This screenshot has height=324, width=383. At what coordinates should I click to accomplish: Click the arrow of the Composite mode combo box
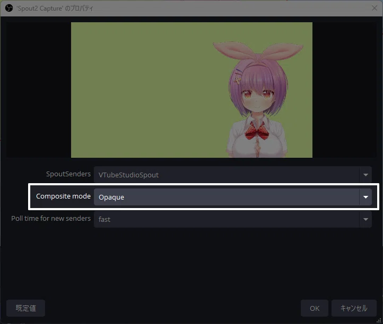click(365, 197)
